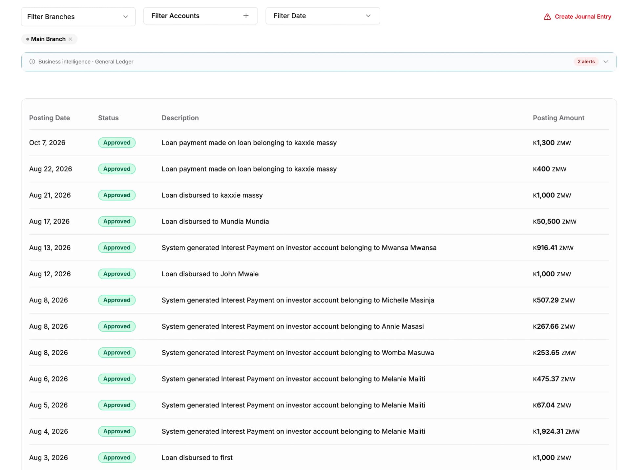
Task: Select the Aug 3, 2026 posting date
Action: point(49,457)
